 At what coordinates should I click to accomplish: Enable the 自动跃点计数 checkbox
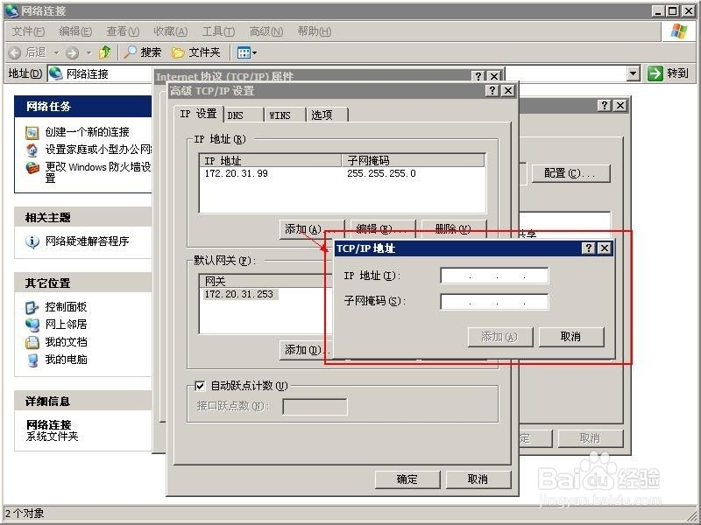click(x=199, y=386)
